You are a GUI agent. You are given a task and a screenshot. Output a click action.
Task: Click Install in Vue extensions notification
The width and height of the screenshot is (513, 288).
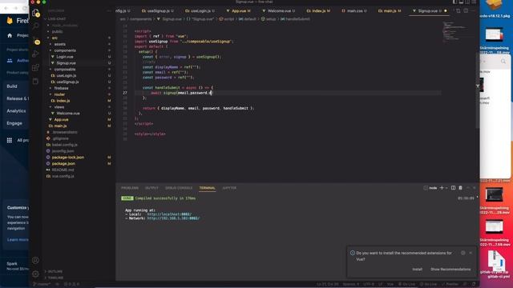(x=417, y=270)
